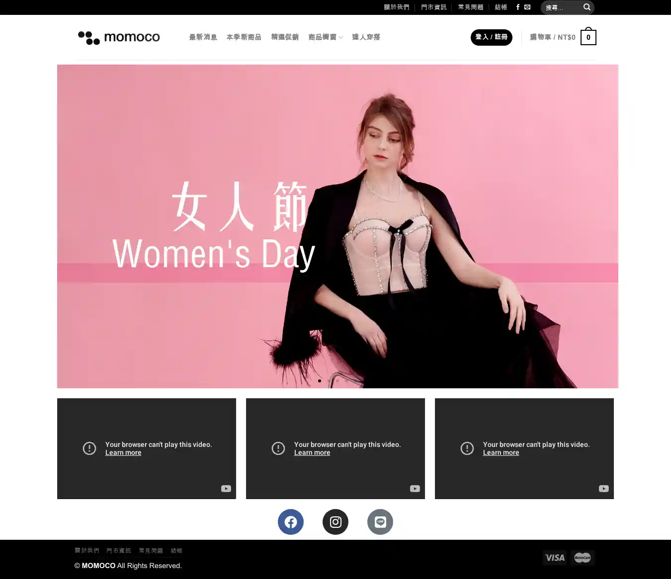Screen dimensions: 671x579
Task: Open the blue Facebook circle button
Action: click(x=290, y=522)
